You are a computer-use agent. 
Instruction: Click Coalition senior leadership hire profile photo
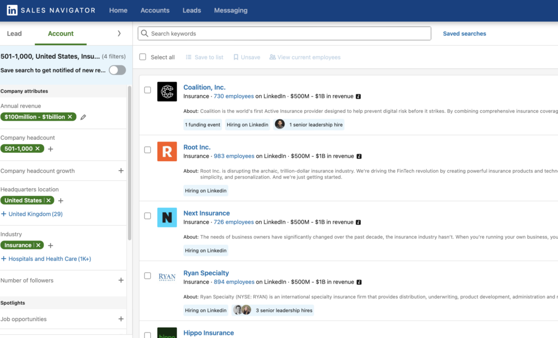click(x=280, y=124)
